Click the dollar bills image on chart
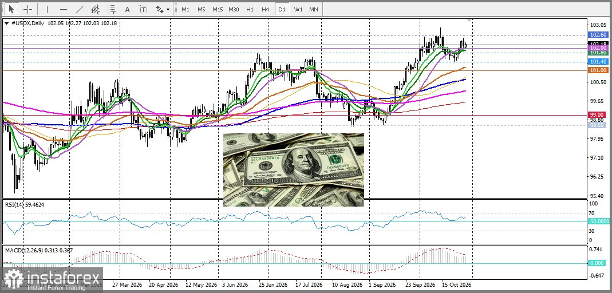Screen dimensions: 612x293 click(x=294, y=170)
